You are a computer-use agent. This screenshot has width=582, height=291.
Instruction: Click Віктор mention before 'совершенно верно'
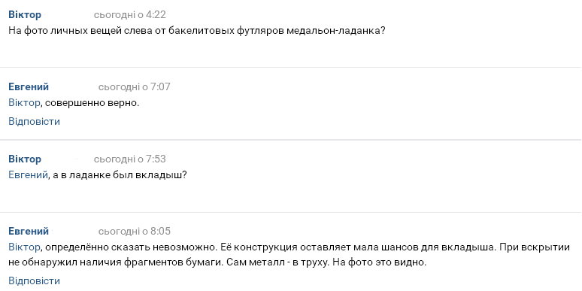pyautogui.click(x=24, y=103)
